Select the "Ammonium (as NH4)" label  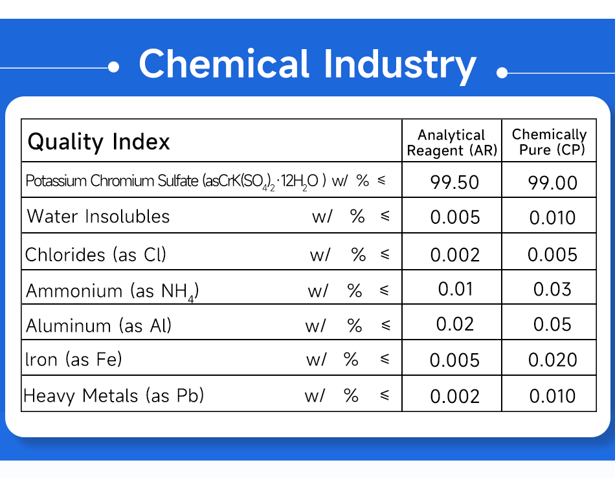click(112, 291)
